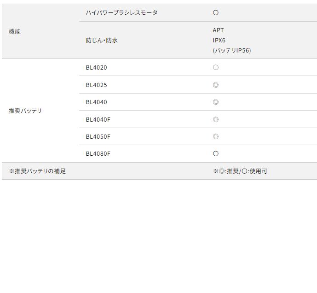Viewport: 317px width, 293px height.
Task: Select the BL4080F battery label
Action: [98, 154]
